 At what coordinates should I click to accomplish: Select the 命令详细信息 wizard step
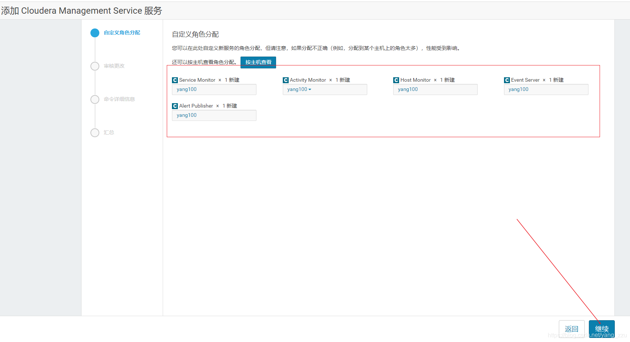(119, 99)
